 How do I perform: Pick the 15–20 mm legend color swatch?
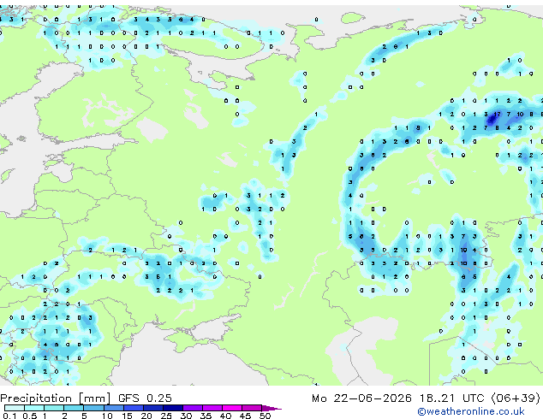tap(133, 408)
